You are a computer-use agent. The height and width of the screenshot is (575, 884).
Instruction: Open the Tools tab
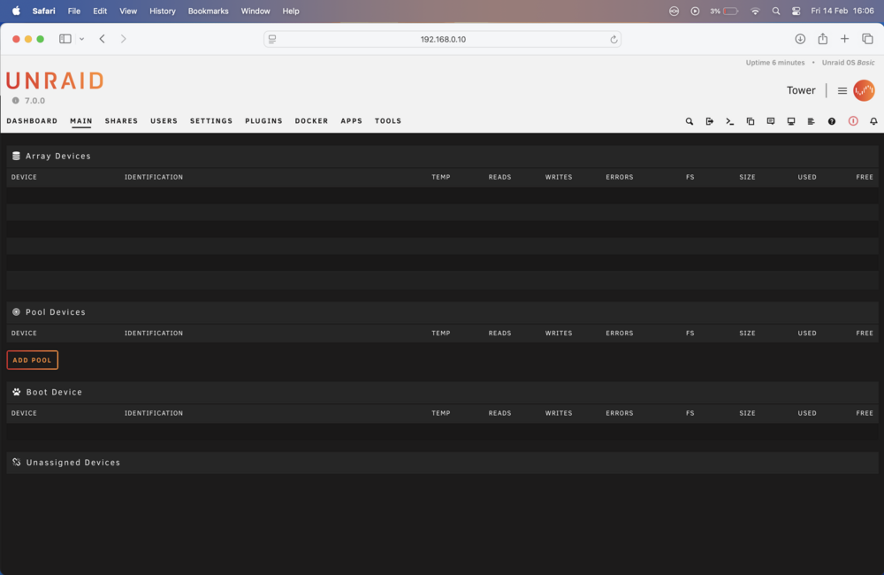[388, 121]
